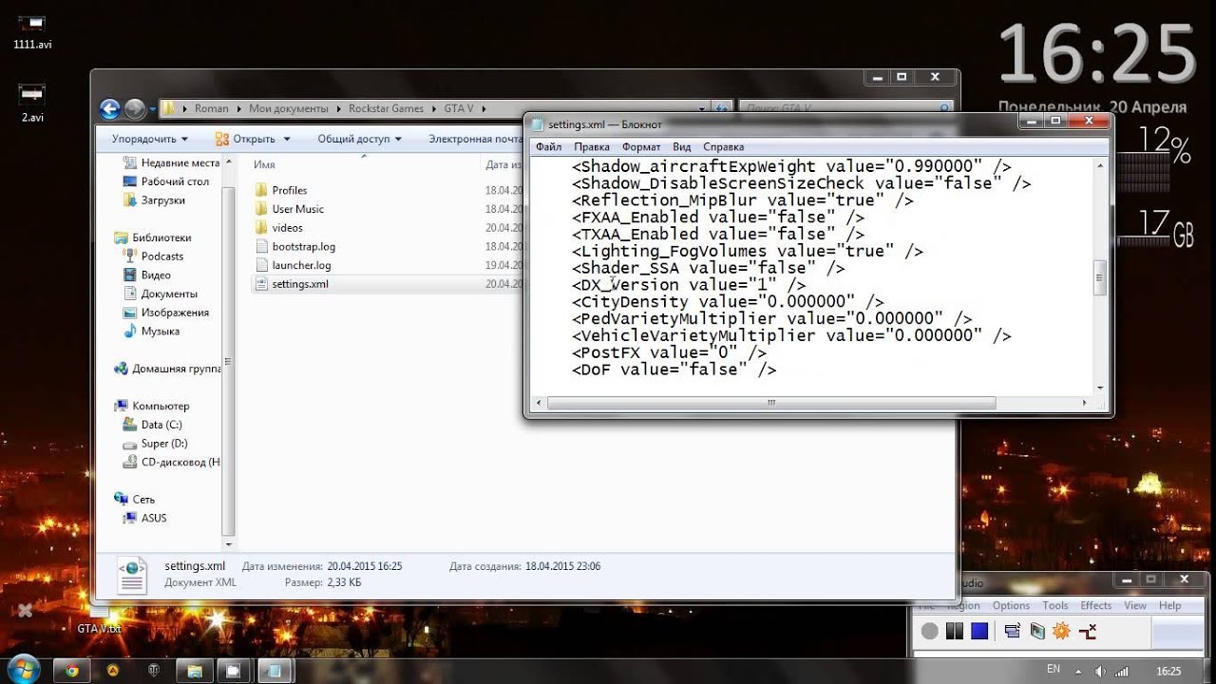
Task: Click Мои документы breadcrumb segment
Action: click(289, 109)
